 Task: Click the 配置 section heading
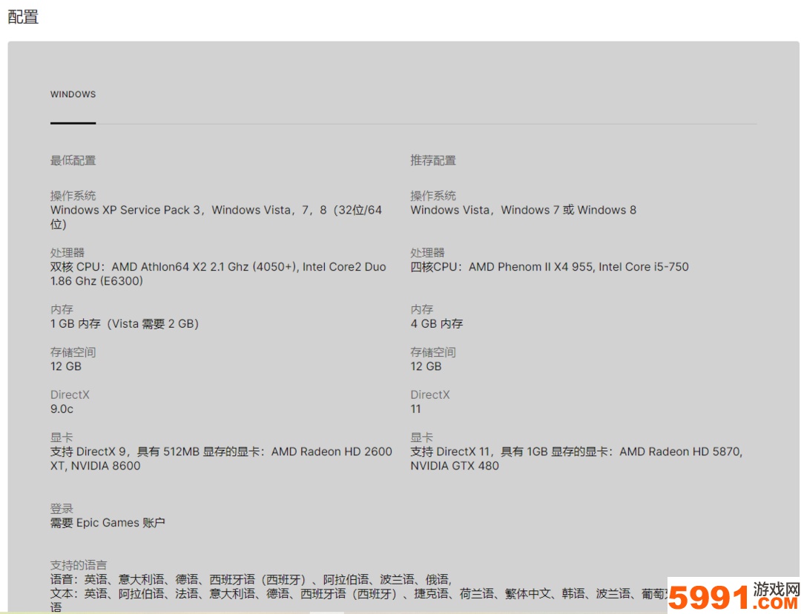[x=23, y=17]
